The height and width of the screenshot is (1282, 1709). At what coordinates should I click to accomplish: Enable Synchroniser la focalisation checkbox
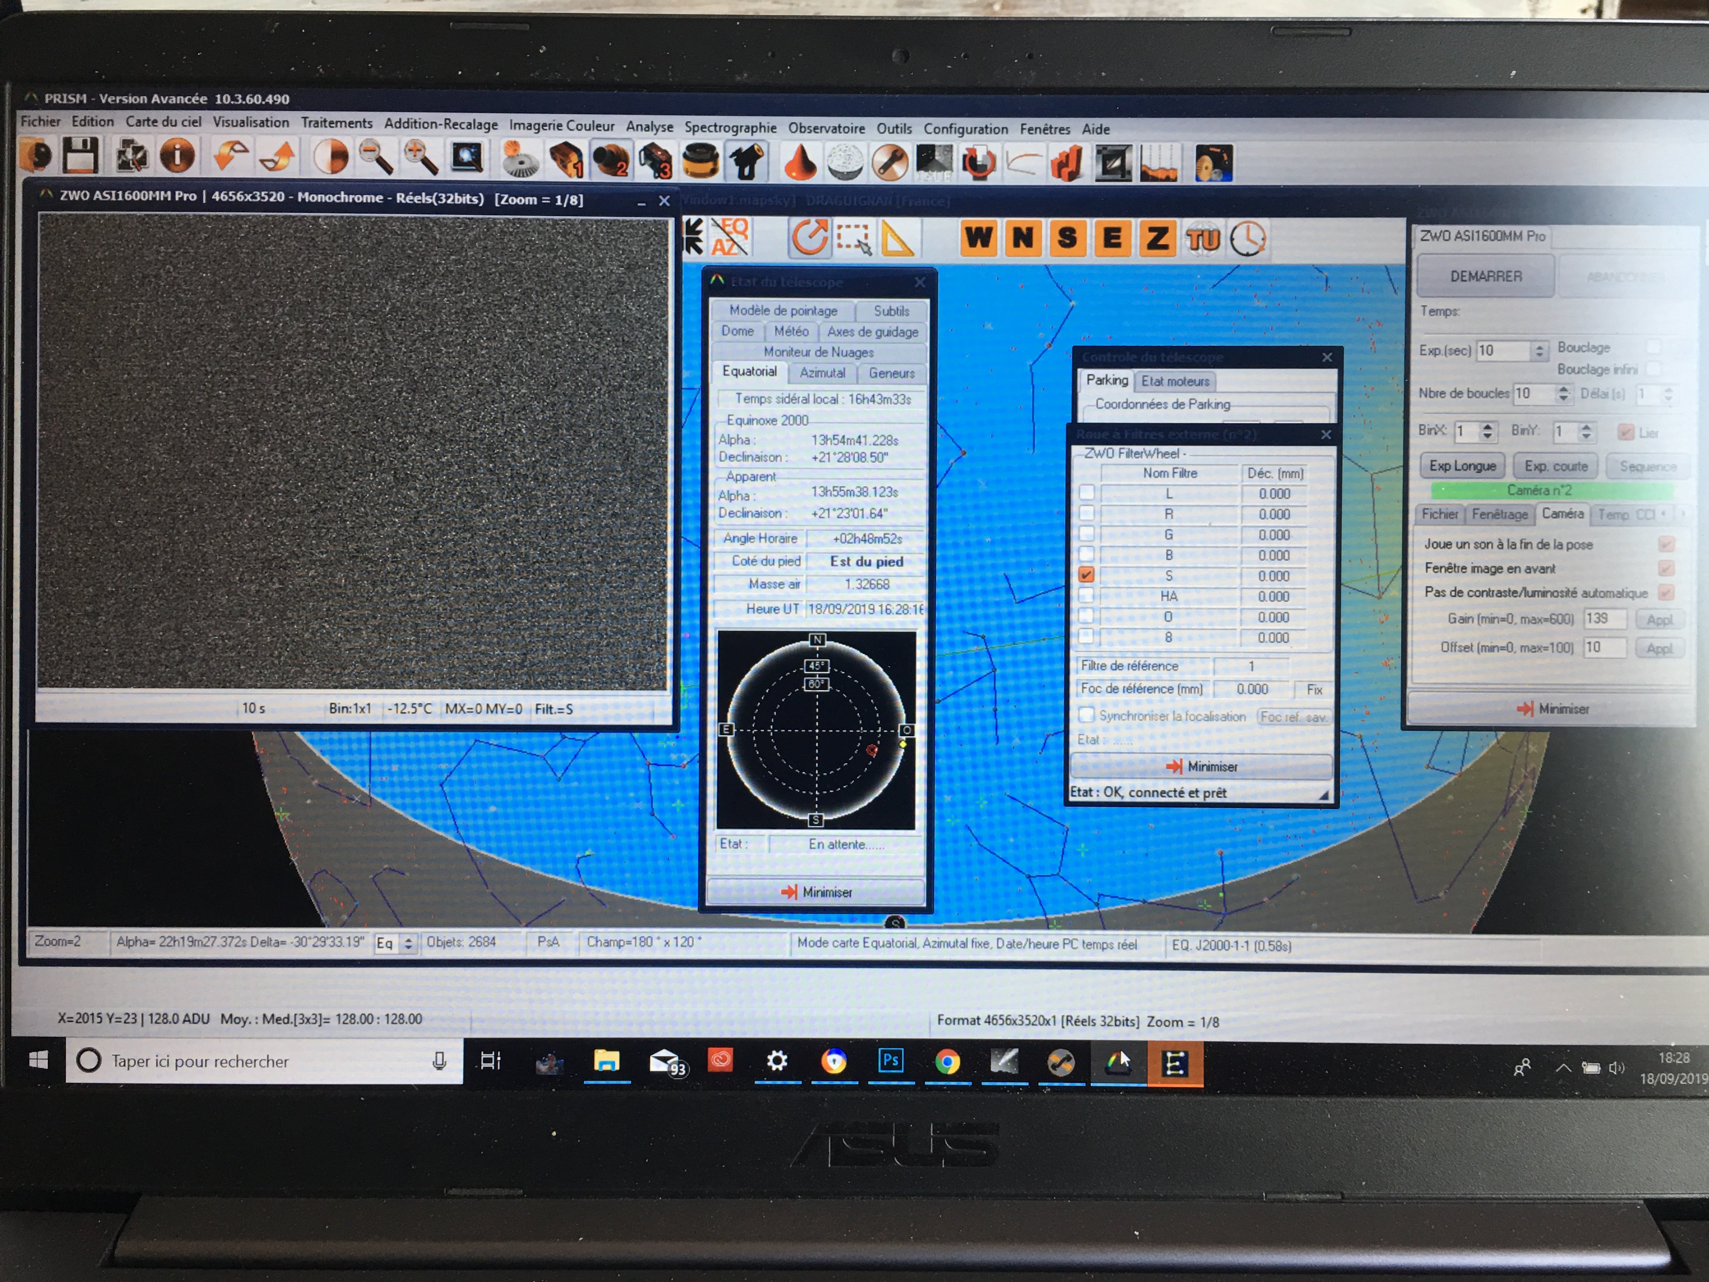click(1086, 715)
